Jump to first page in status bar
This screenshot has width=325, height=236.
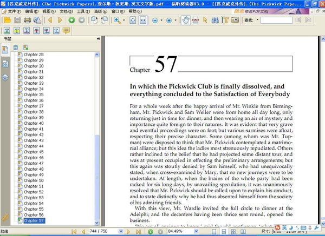[74, 232]
